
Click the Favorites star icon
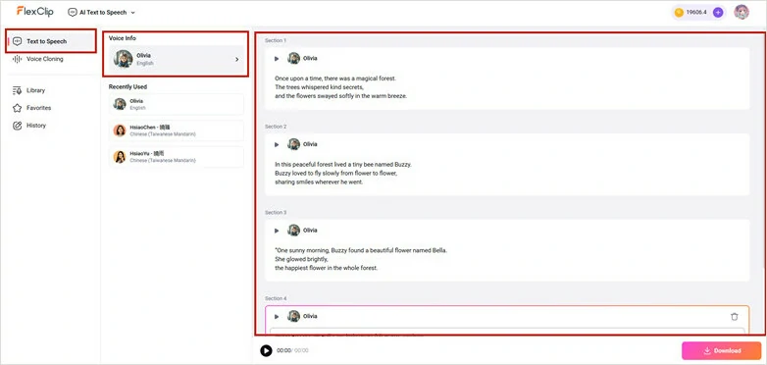pyautogui.click(x=17, y=108)
